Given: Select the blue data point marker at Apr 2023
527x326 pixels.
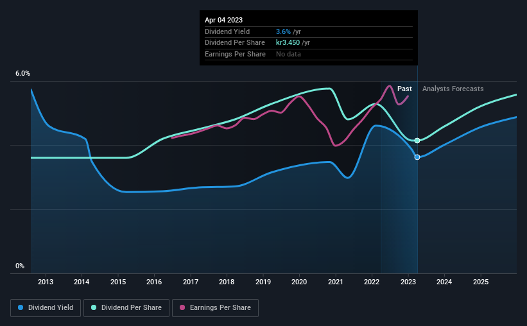Looking at the screenshot, I should pos(417,157).
